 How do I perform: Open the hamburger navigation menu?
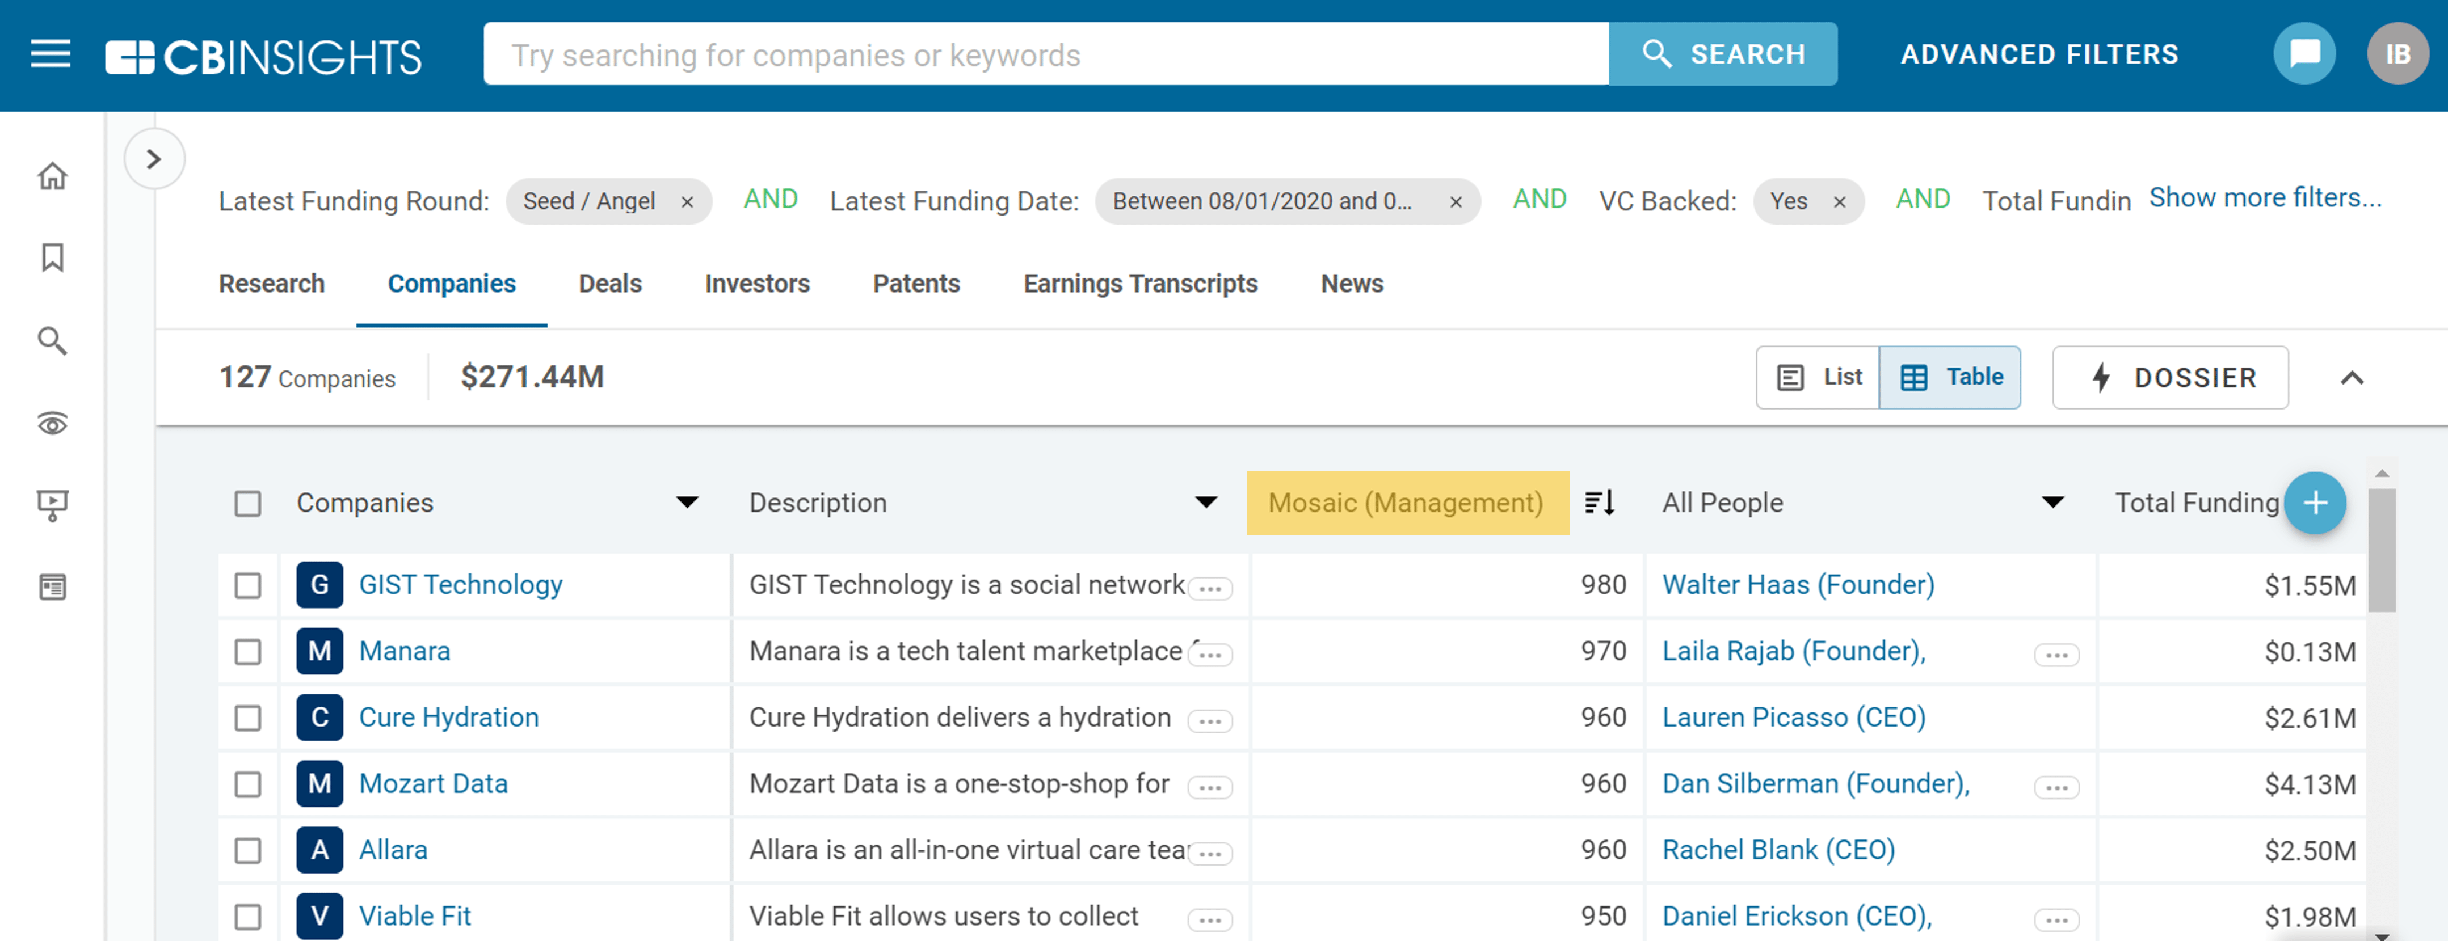click(x=49, y=54)
